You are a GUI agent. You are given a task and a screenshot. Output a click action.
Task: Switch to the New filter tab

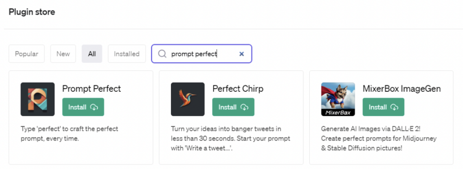point(63,54)
